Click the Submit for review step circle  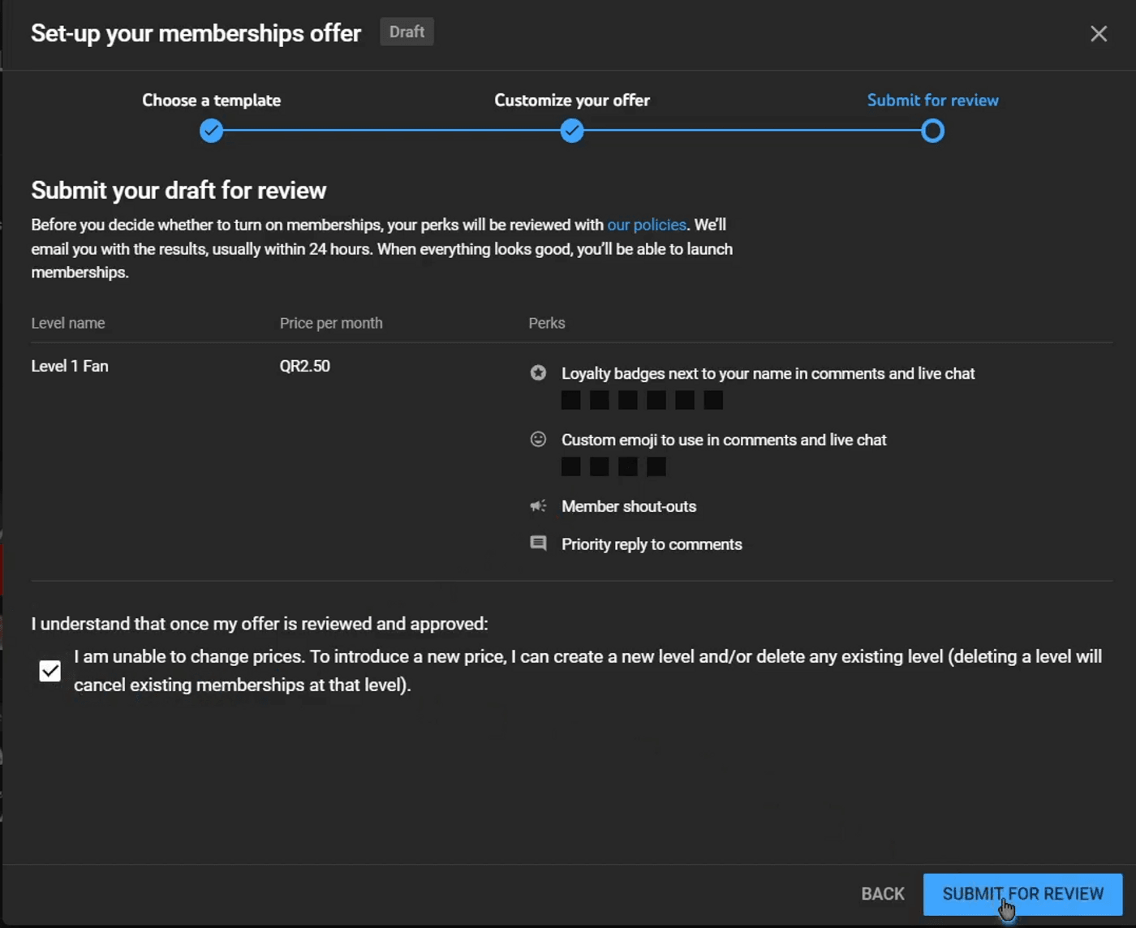pos(933,131)
